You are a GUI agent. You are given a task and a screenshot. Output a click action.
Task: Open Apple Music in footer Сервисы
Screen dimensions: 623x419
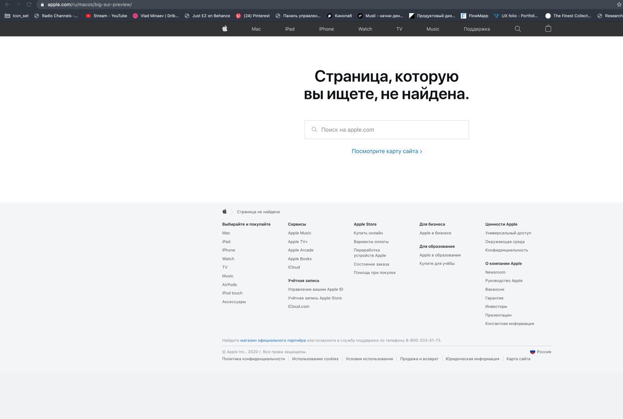click(x=299, y=233)
